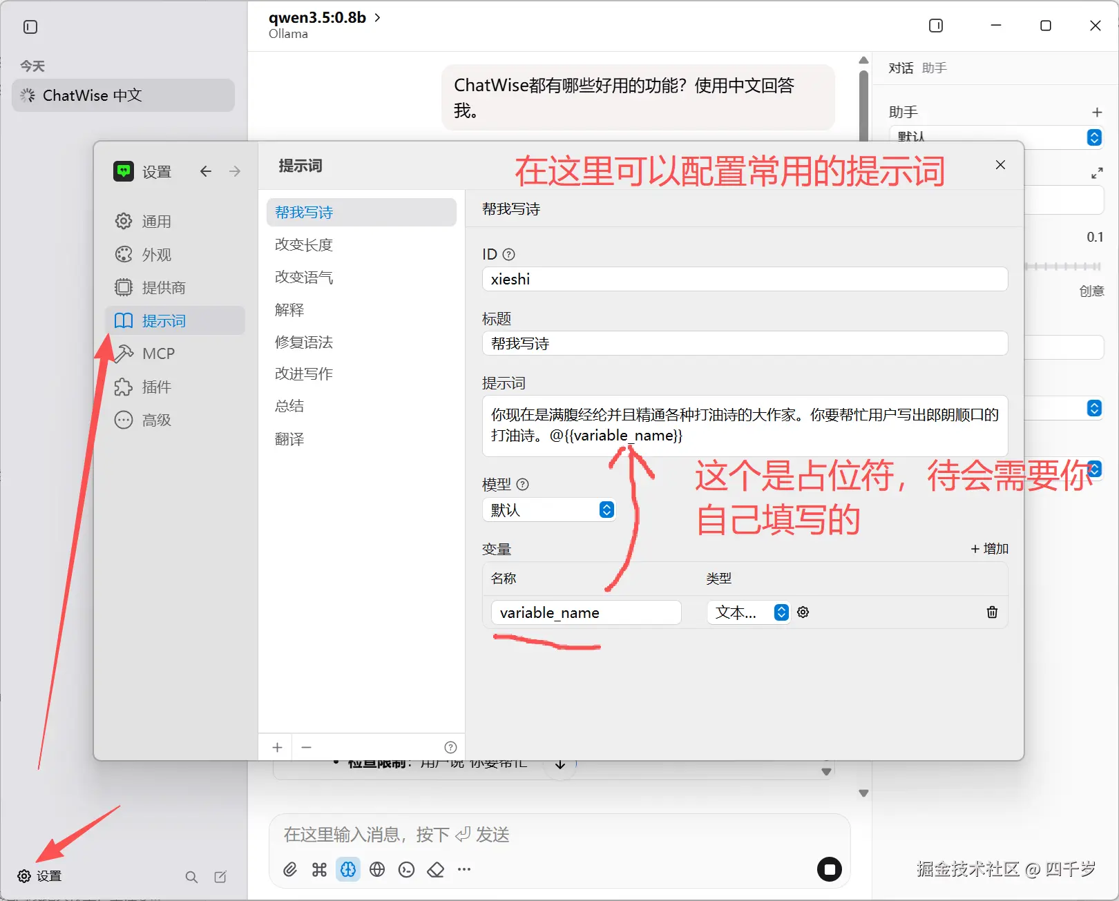Viewport: 1119px width, 901px height.
Task: Click 增加 to add a new variable
Action: (x=989, y=548)
